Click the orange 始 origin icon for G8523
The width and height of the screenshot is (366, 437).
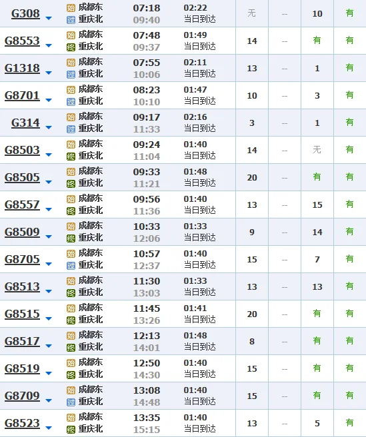point(71,418)
